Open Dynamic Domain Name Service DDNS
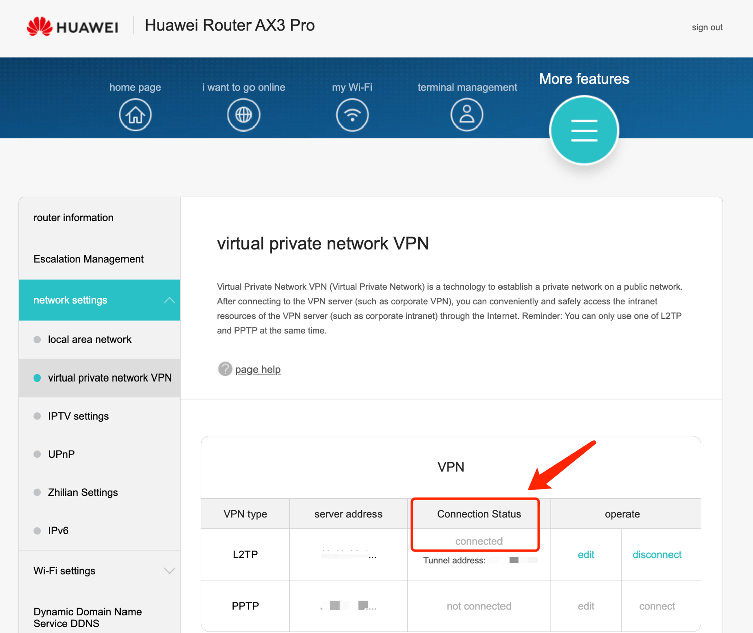 tap(87, 618)
